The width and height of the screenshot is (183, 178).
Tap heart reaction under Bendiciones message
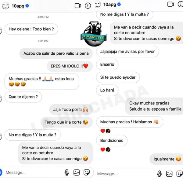pos(103,149)
